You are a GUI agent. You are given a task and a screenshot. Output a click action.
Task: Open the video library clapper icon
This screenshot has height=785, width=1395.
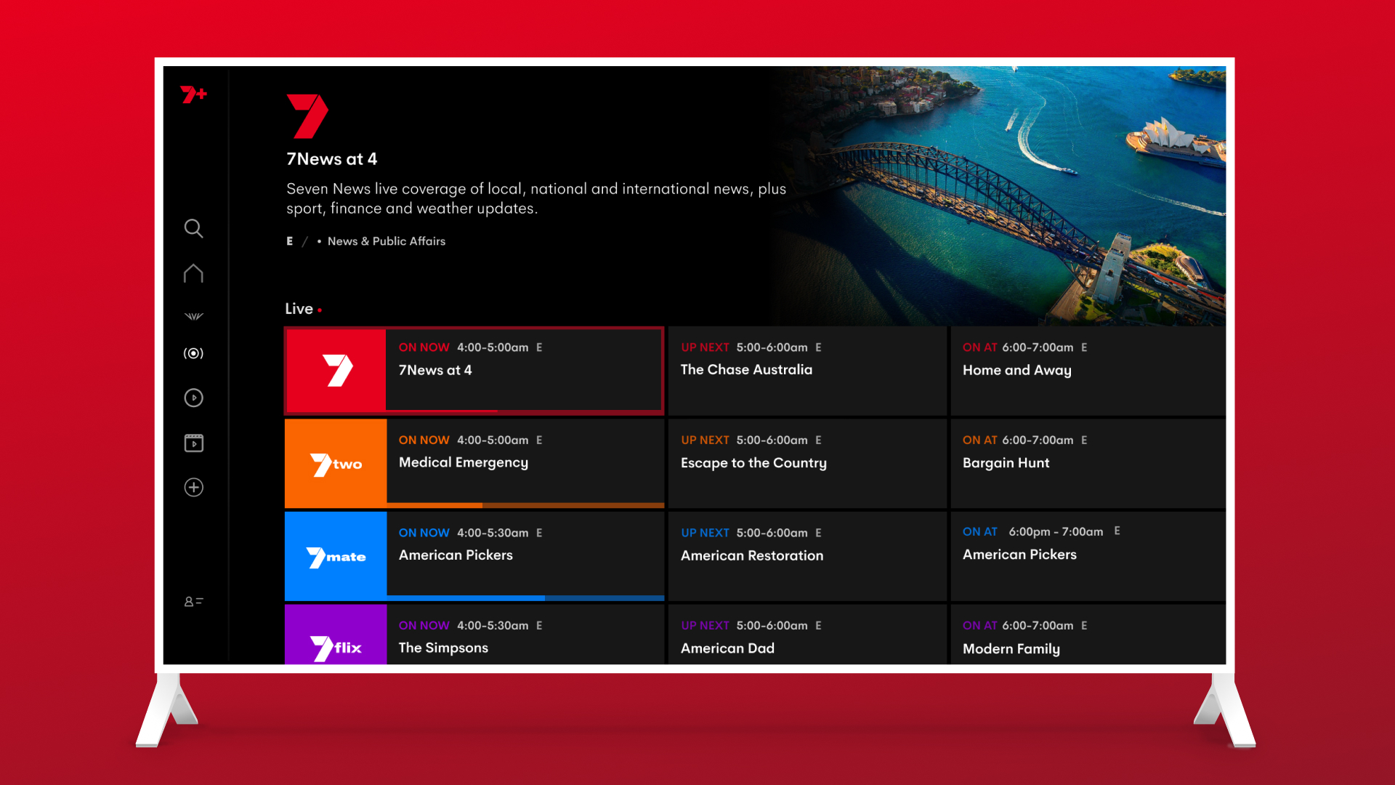(193, 443)
